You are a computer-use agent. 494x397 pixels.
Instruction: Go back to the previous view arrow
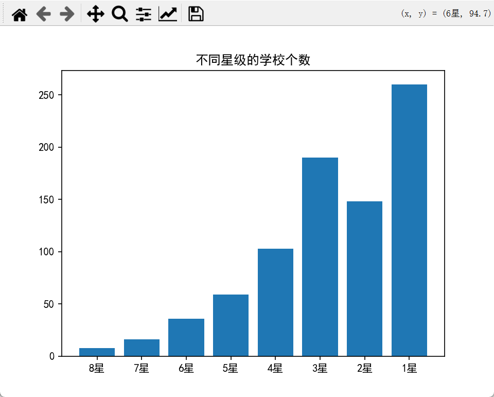point(43,14)
